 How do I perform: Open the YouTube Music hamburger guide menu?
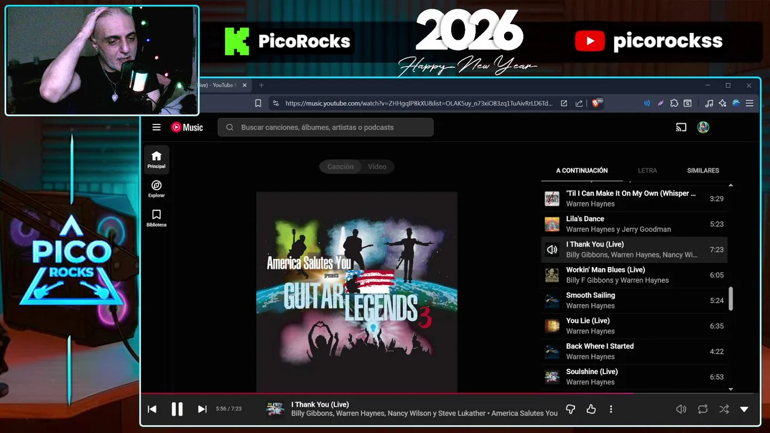pyautogui.click(x=156, y=127)
